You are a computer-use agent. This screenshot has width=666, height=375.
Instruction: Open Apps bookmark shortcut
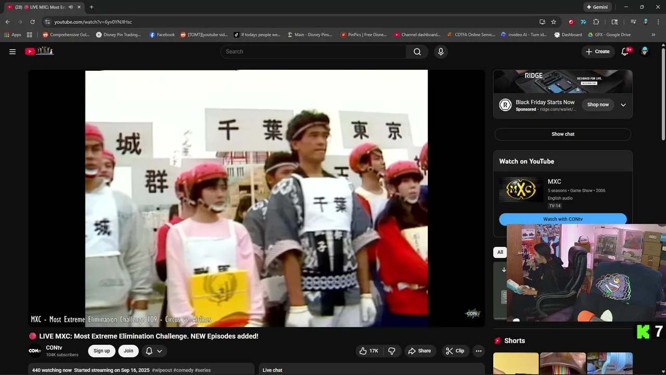coord(12,35)
